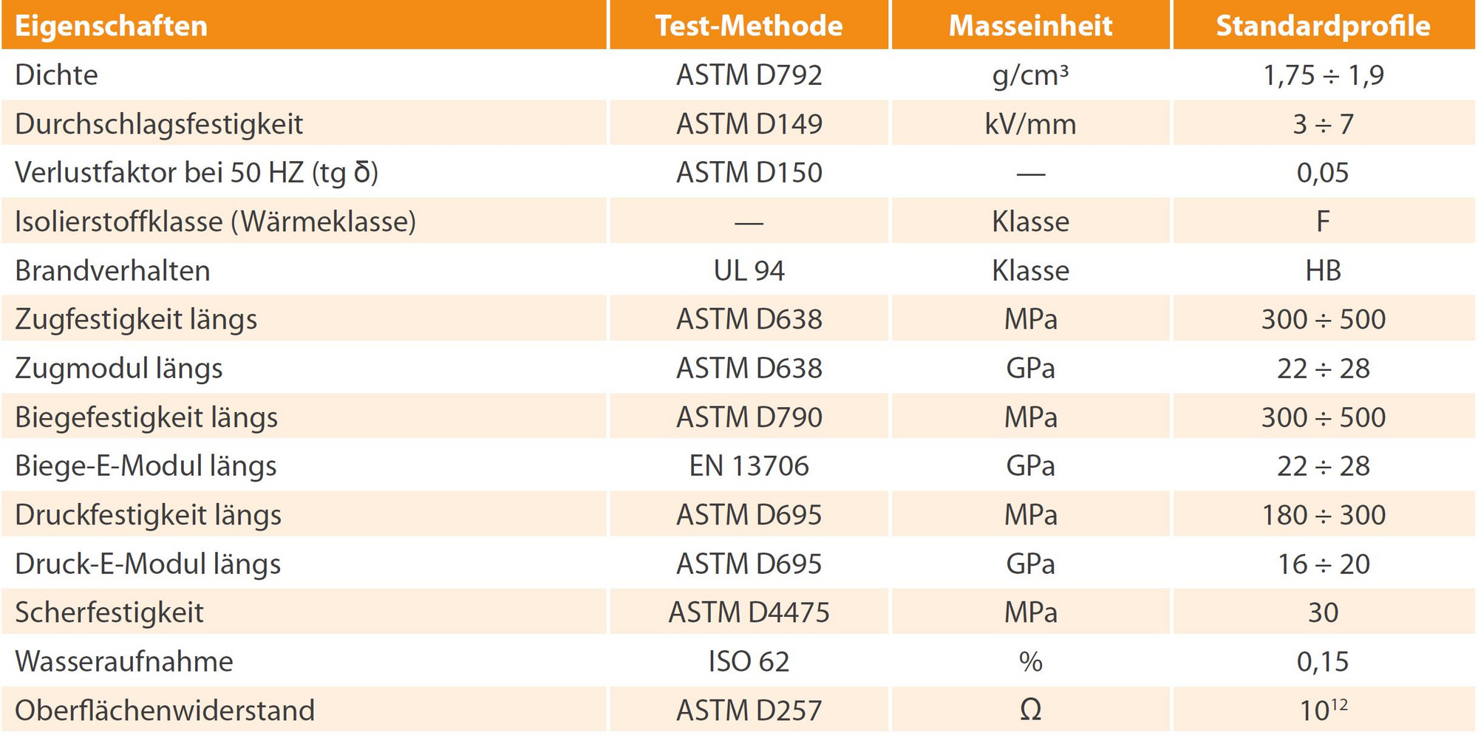Click the kV/mm unit cell

pyautogui.click(x=1030, y=124)
